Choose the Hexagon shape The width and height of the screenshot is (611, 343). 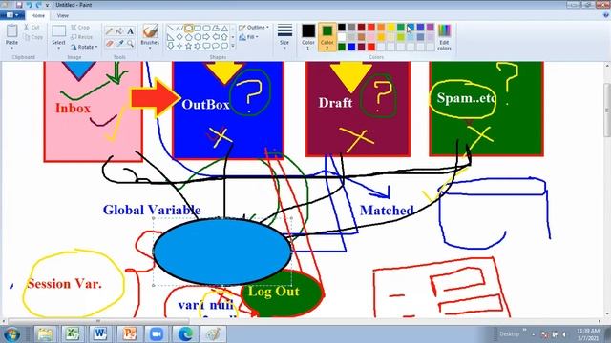(x=198, y=37)
